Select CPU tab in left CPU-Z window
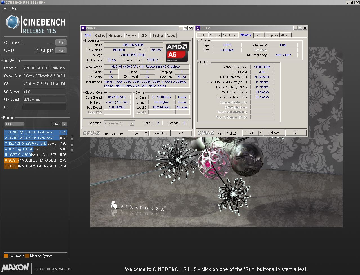 (x=88, y=35)
